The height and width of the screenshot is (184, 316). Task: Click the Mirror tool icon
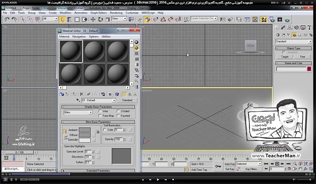coord(223,20)
